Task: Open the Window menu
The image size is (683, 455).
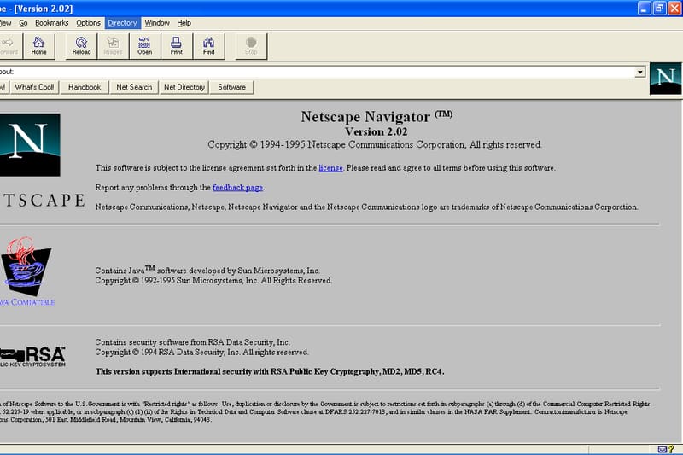Action: tap(157, 23)
